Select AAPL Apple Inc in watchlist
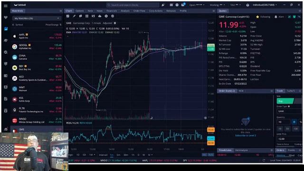304x171 pixels. click(37, 36)
